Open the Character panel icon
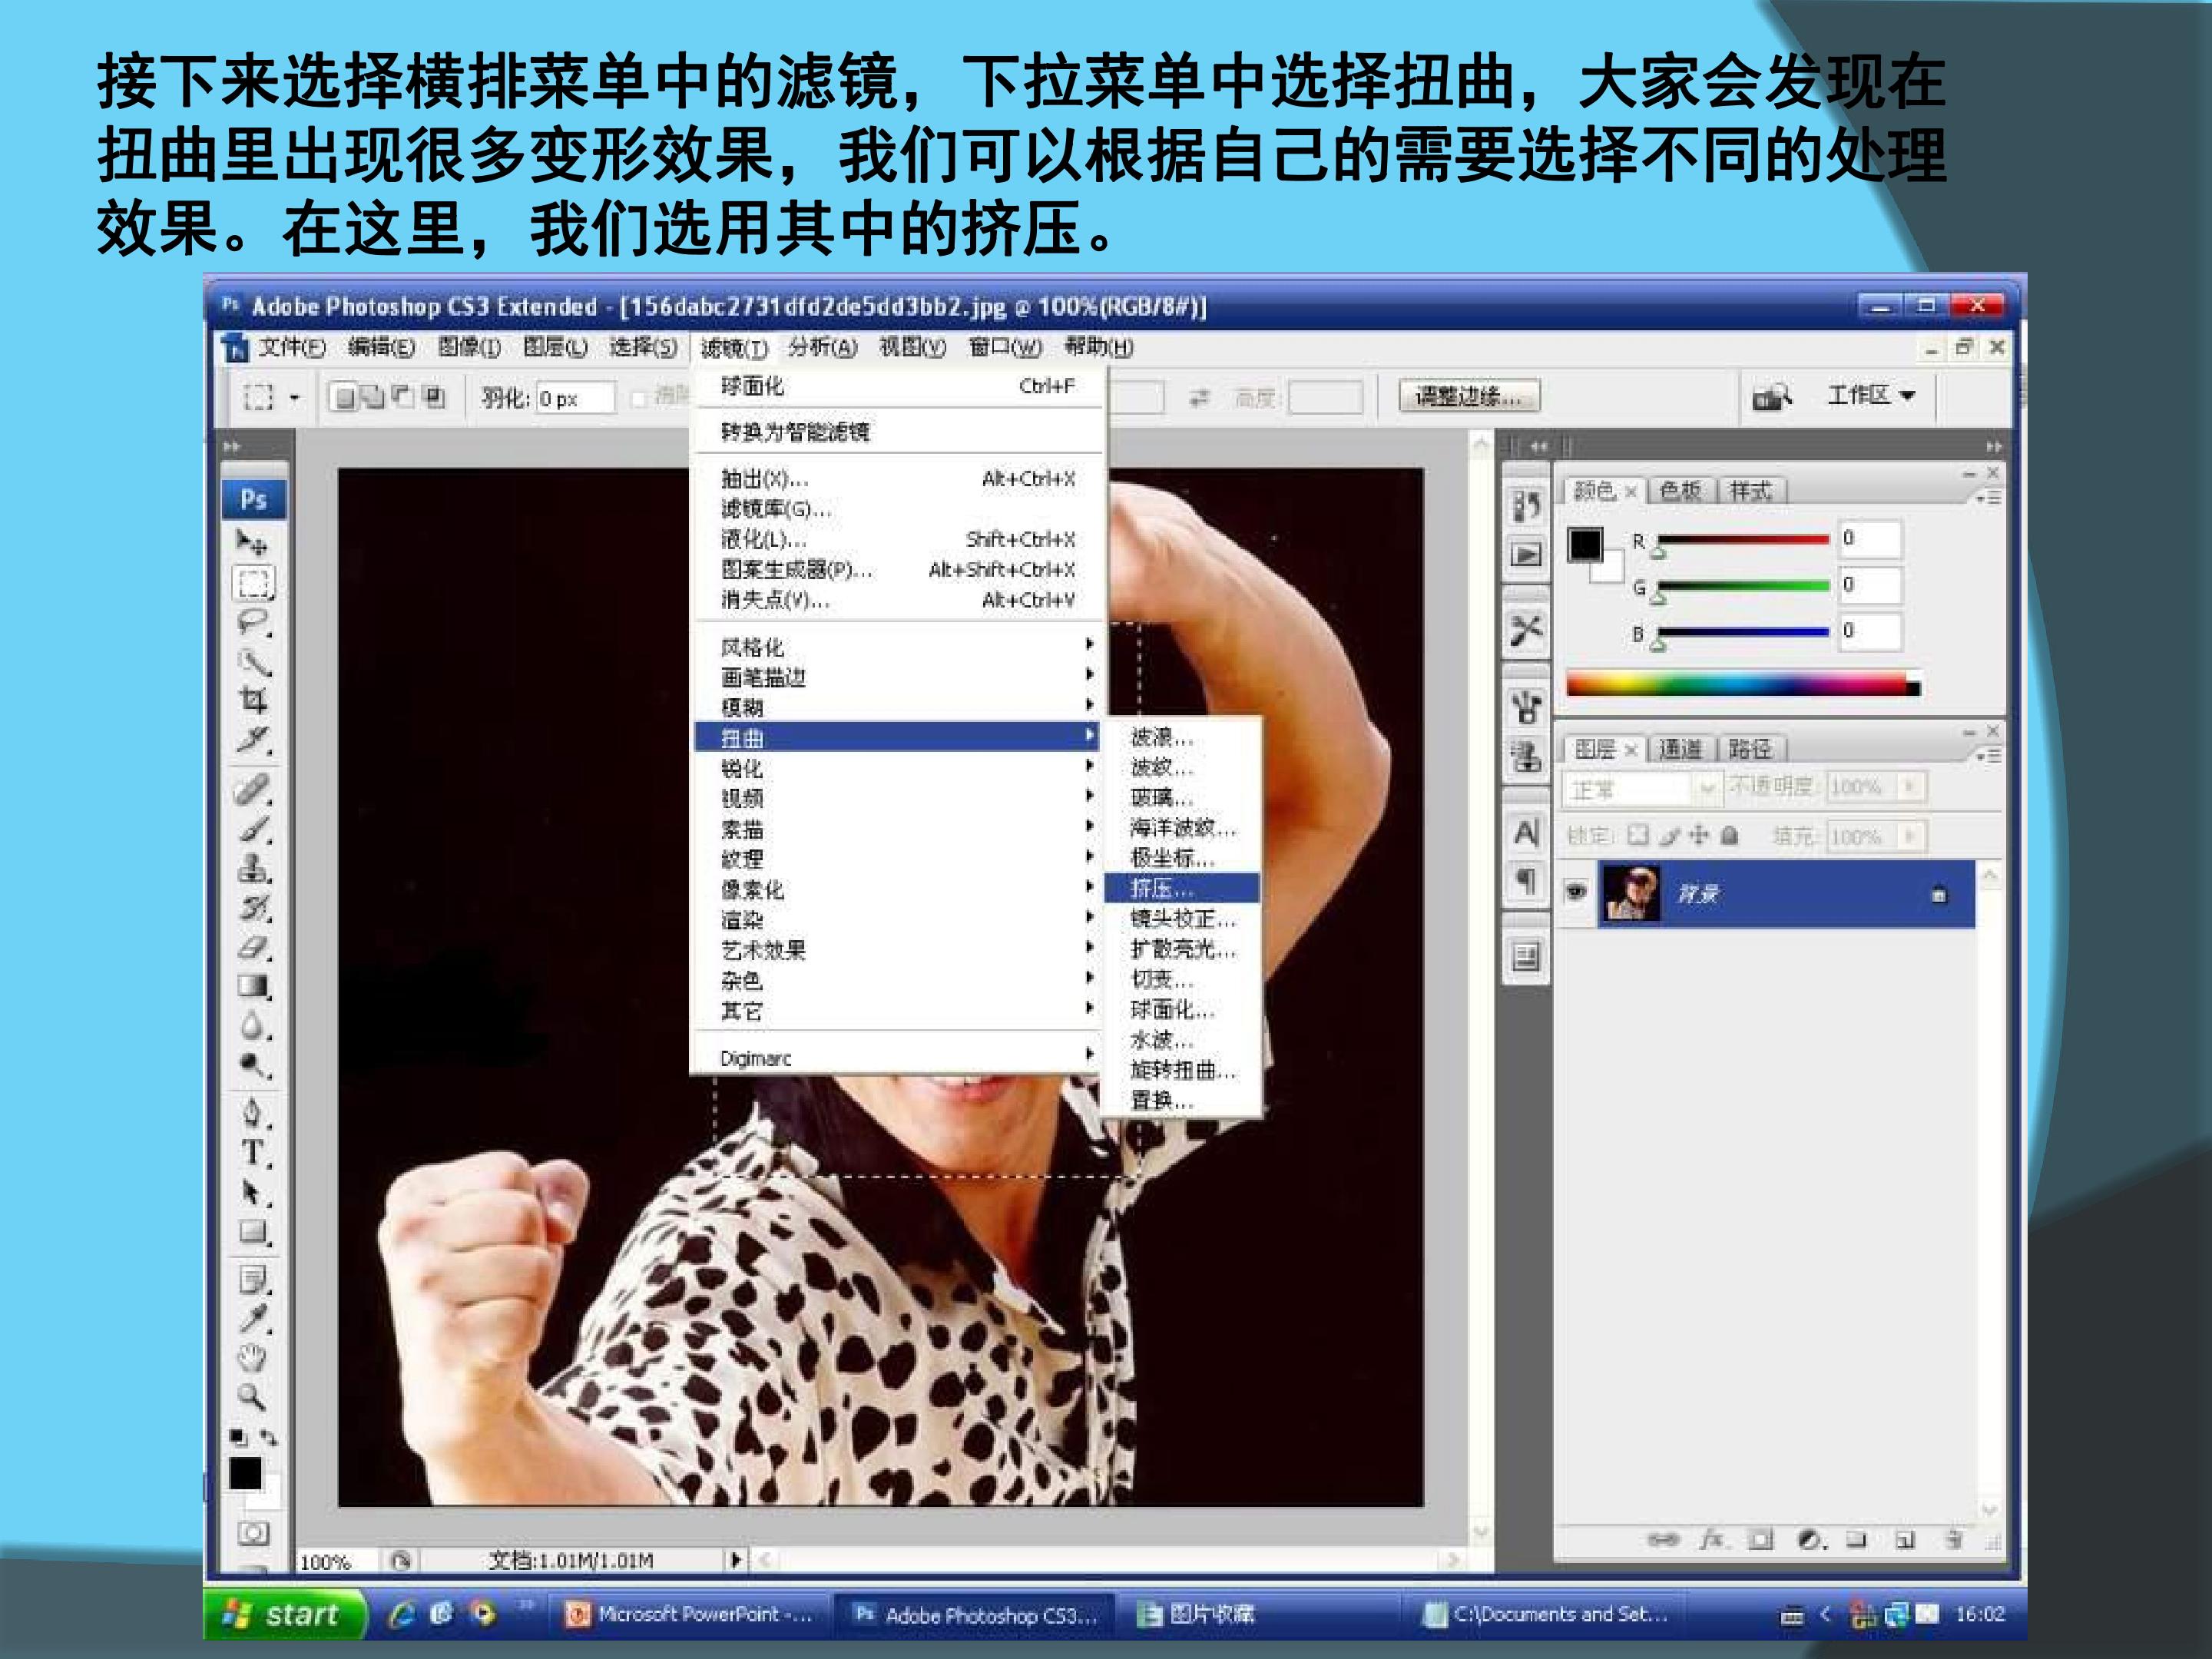 [x=1526, y=833]
